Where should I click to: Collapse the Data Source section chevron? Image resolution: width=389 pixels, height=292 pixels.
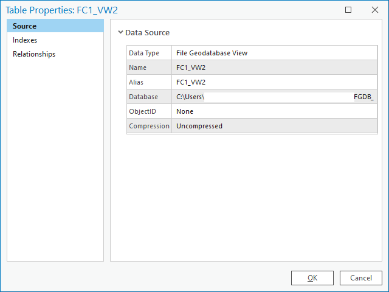coord(120,32)
